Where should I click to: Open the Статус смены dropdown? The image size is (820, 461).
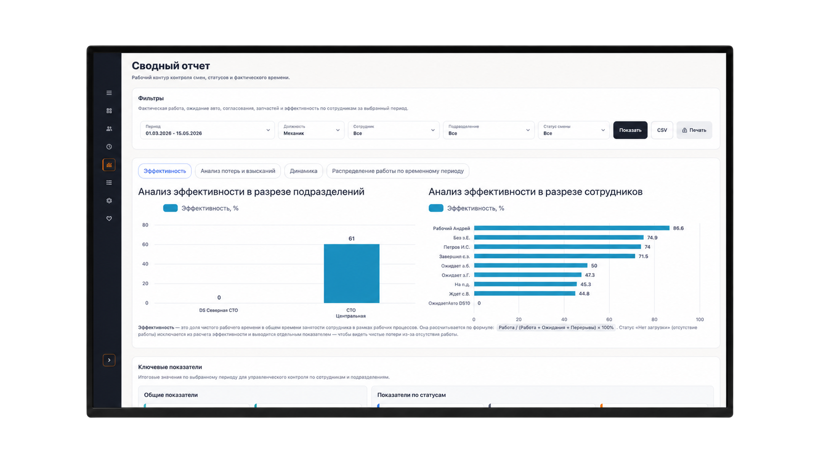click(x=573, y=130)
